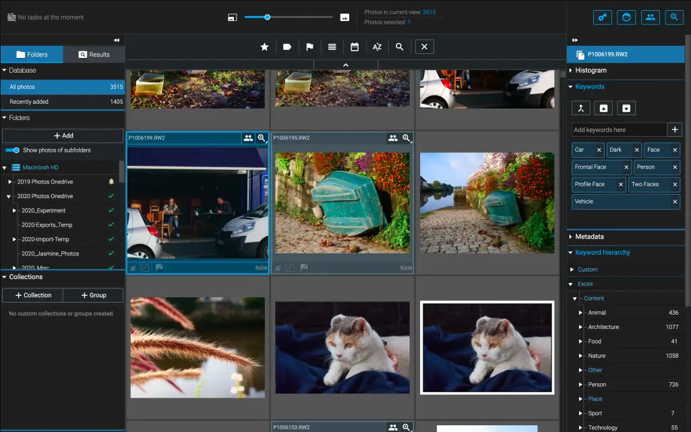Screen dimensions: 691x432
Task: Remove the Two Faces keyword
Action: coord(675,184)
